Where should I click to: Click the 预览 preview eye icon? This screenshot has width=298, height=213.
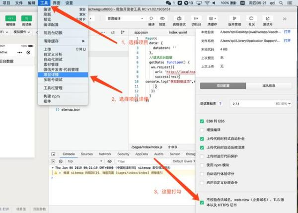(x=162, y=18)
